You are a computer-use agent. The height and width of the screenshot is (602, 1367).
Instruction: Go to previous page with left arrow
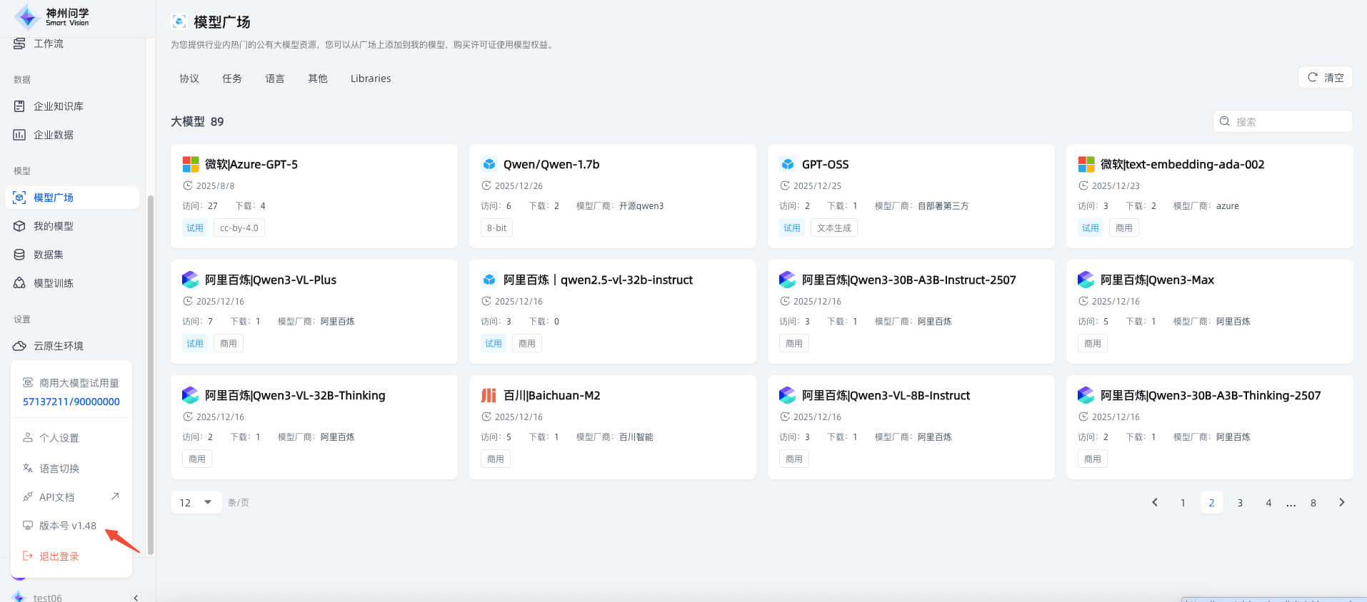[x=1155, y=503]
